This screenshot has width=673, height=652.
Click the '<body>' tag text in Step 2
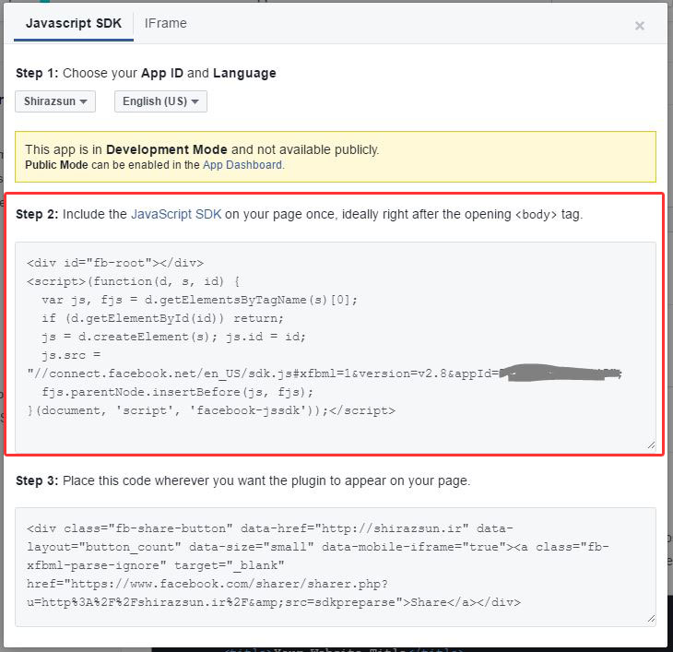tap(536, 215)
